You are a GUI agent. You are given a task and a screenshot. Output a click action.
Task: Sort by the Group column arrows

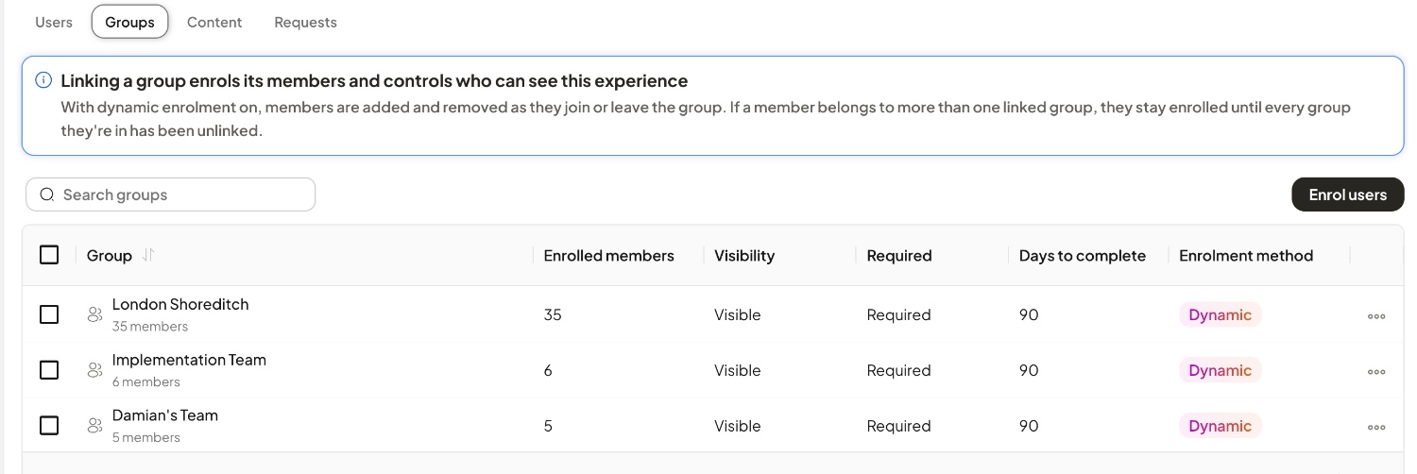click(147, 255)
